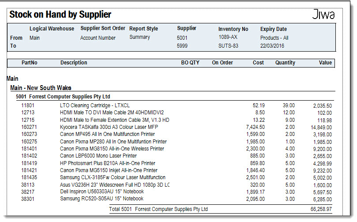Click the Description column heading

pos(74,63)
